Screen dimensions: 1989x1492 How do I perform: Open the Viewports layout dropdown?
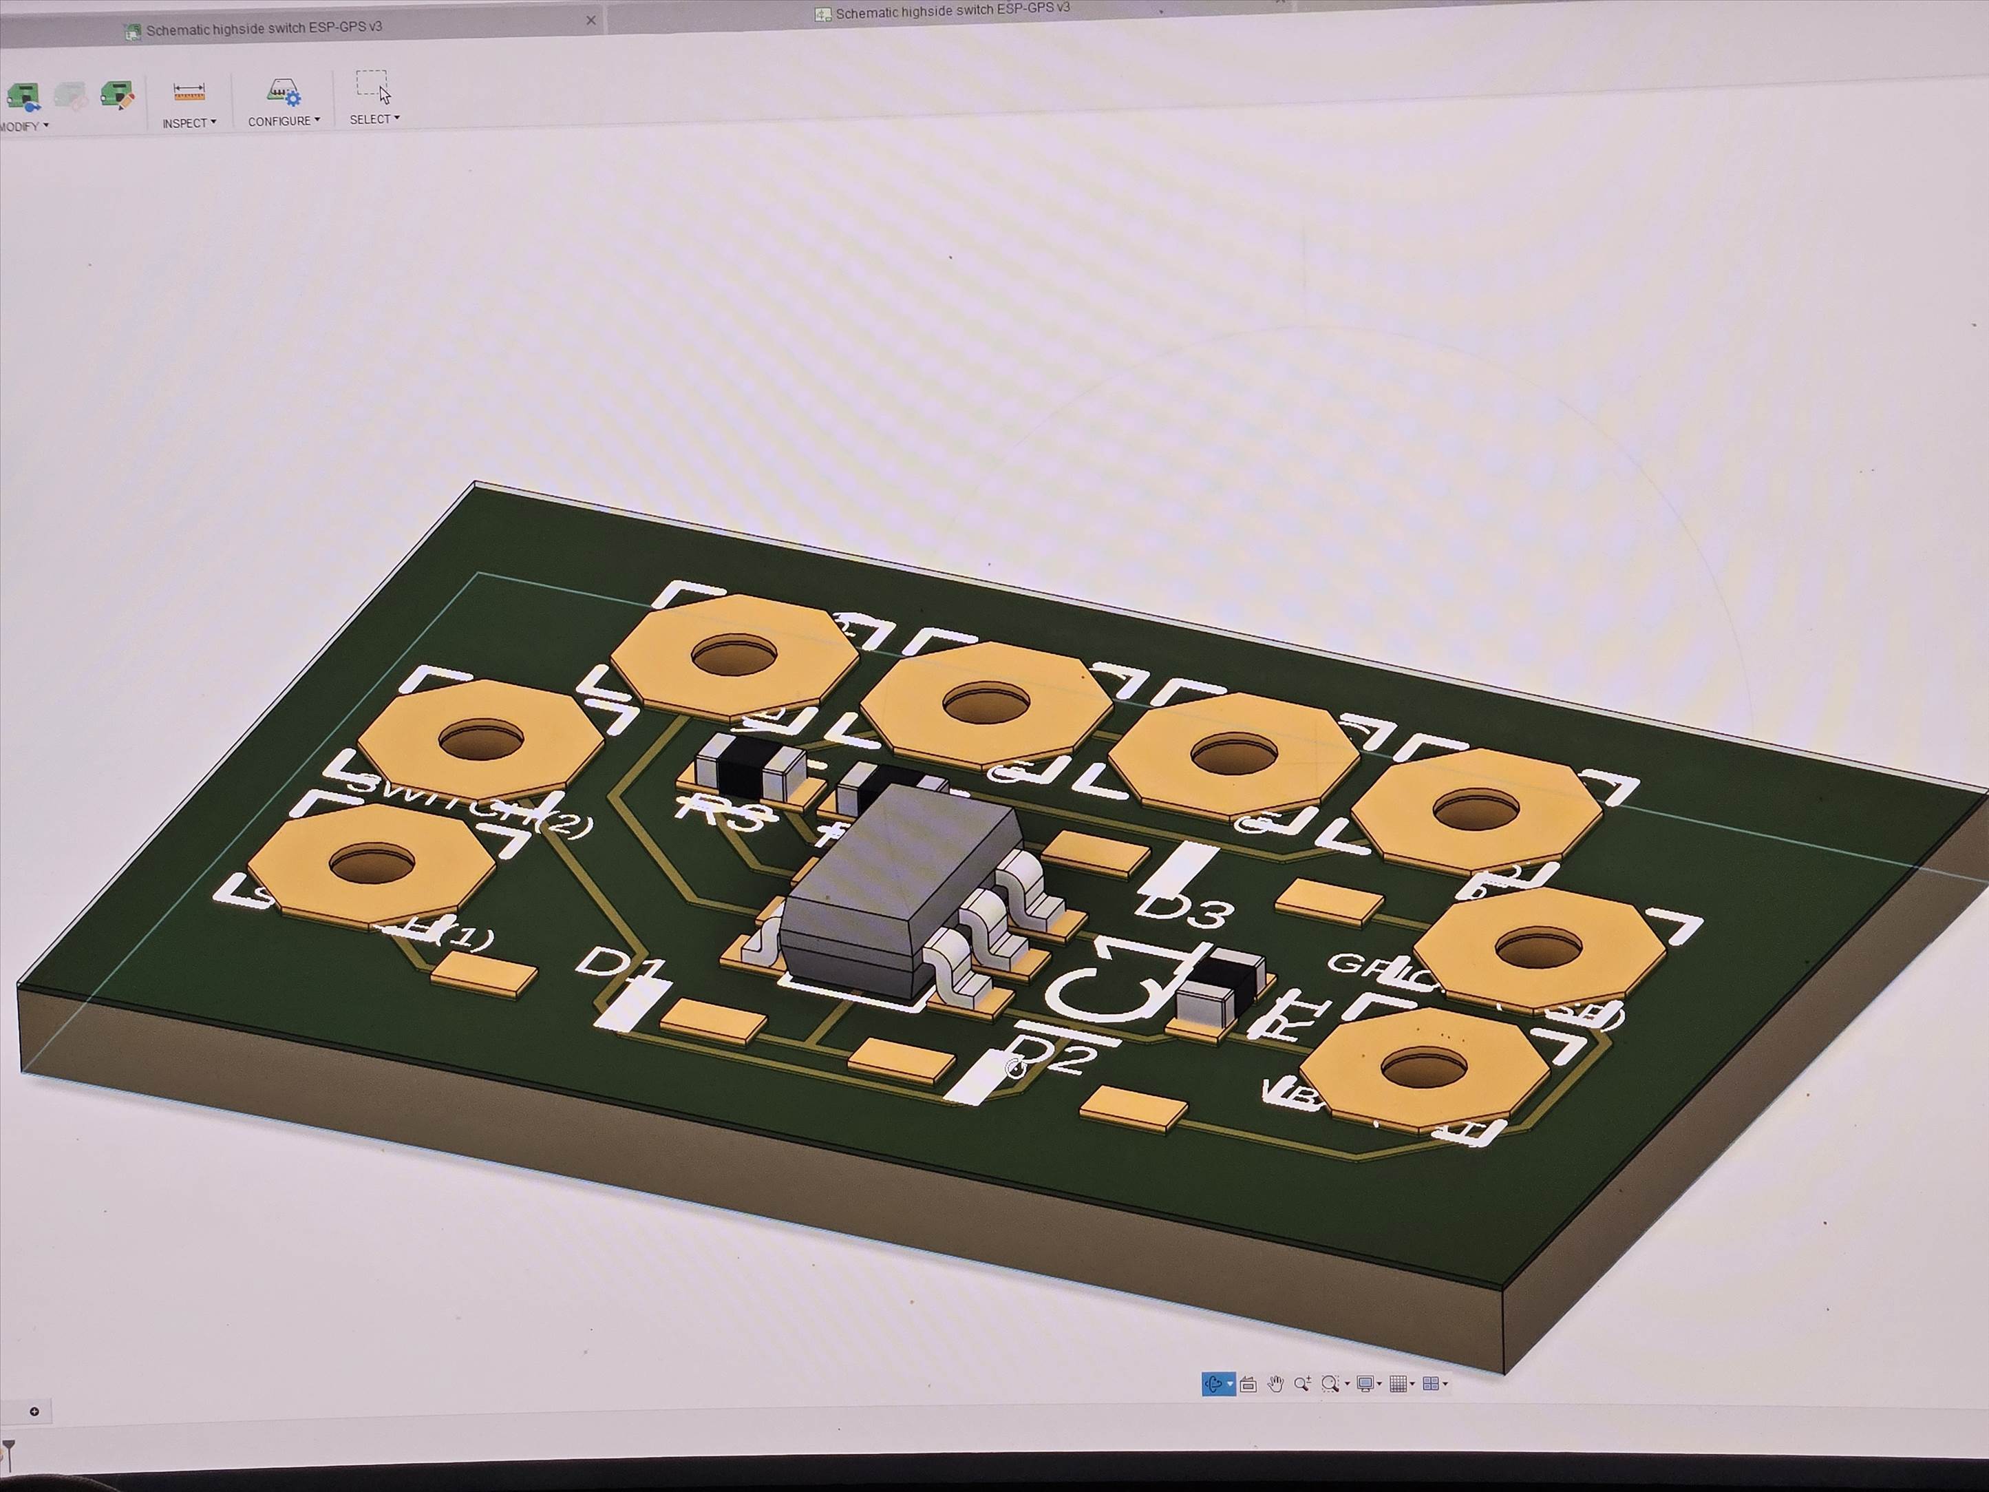coord(1445,1384)
